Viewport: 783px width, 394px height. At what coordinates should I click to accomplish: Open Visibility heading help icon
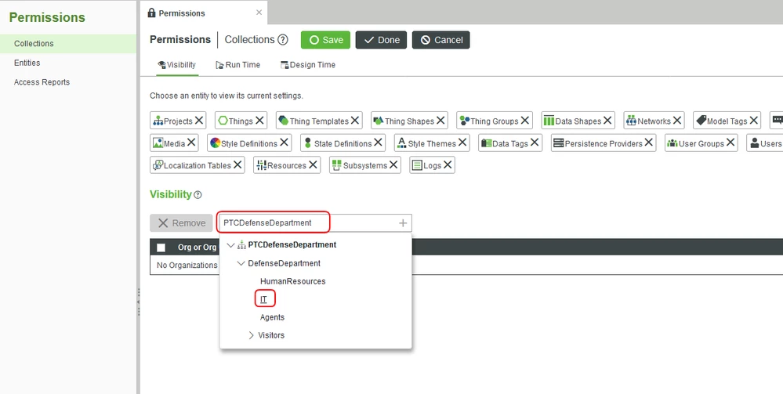coord(198,195)
